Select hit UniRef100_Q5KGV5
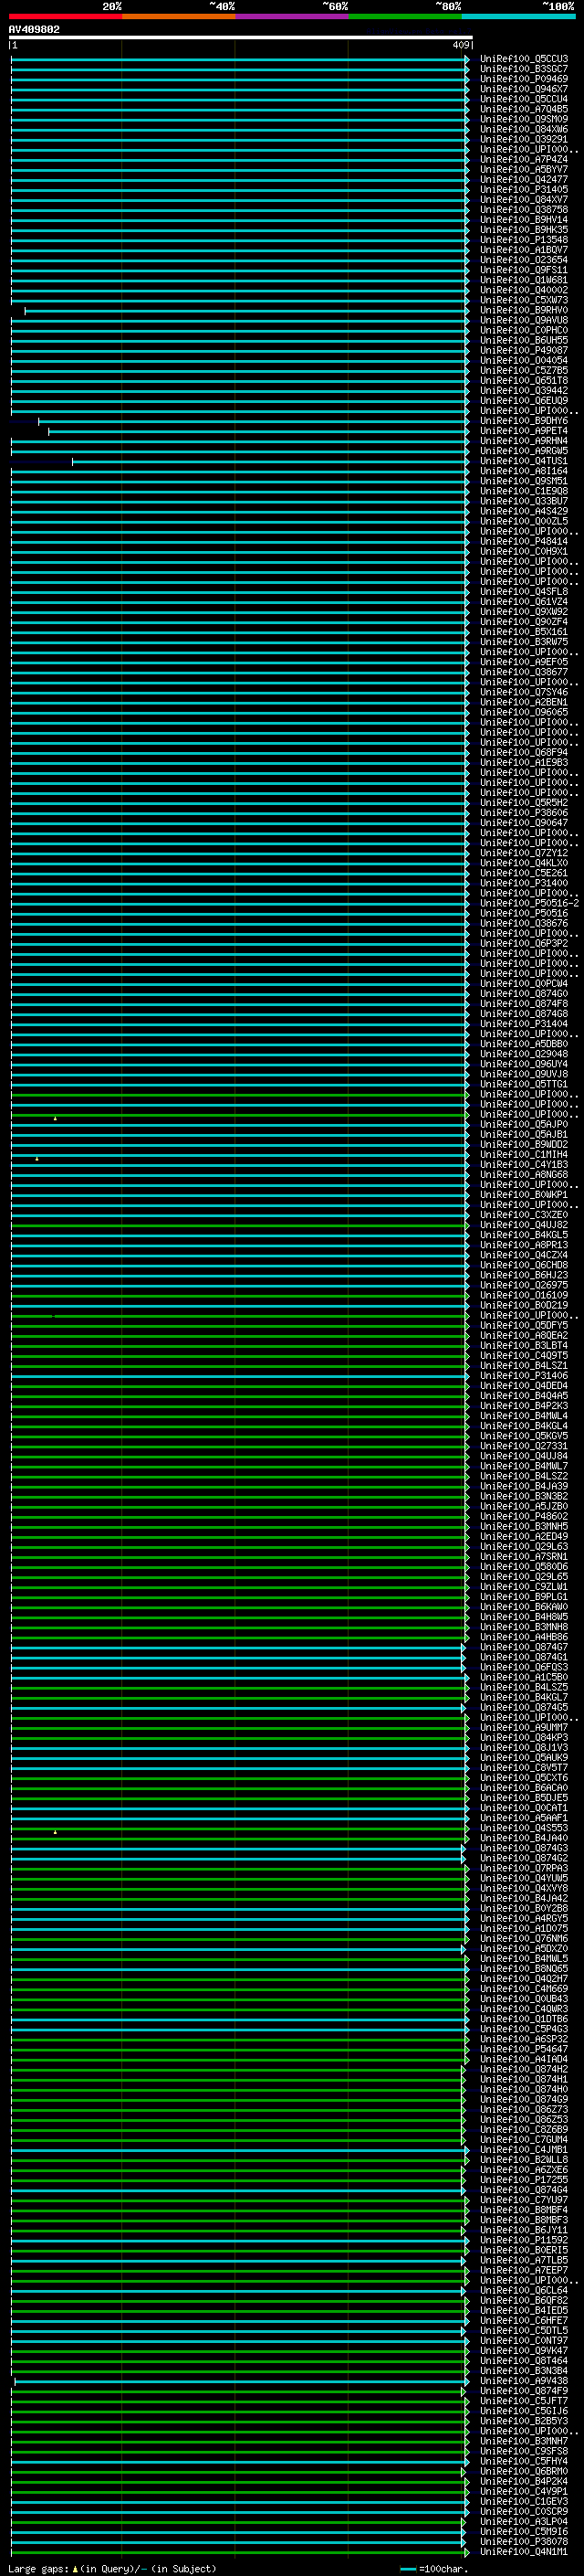The height and width of the screenshot is (2576, 584). (523, 1436)
